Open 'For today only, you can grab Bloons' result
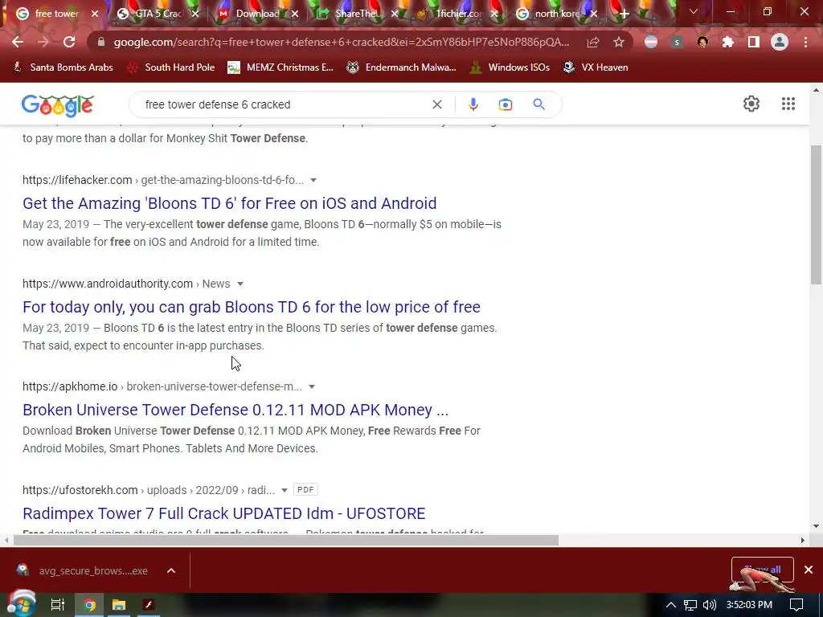823x617 pixels. coord(252,306)
